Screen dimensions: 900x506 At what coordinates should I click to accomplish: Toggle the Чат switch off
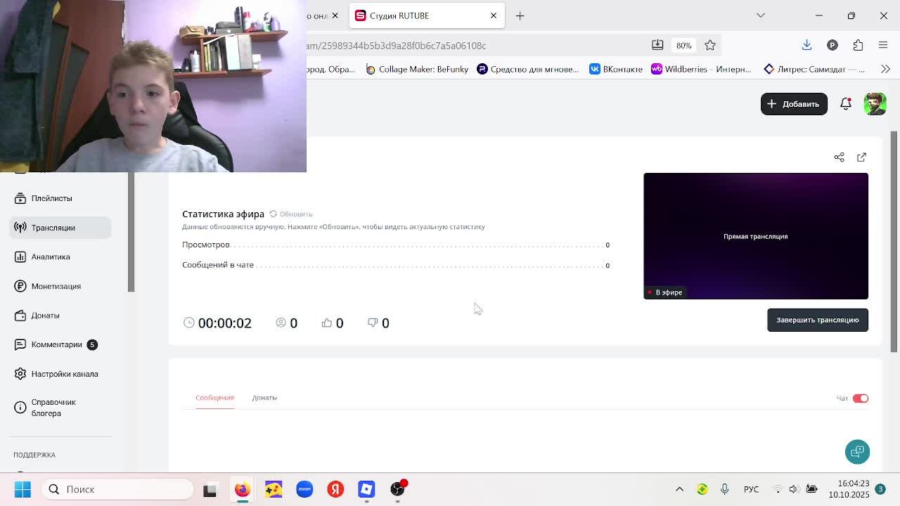pos(861,398)
